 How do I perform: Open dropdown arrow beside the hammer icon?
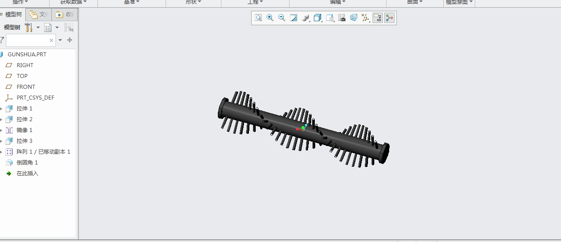(38, 27)
